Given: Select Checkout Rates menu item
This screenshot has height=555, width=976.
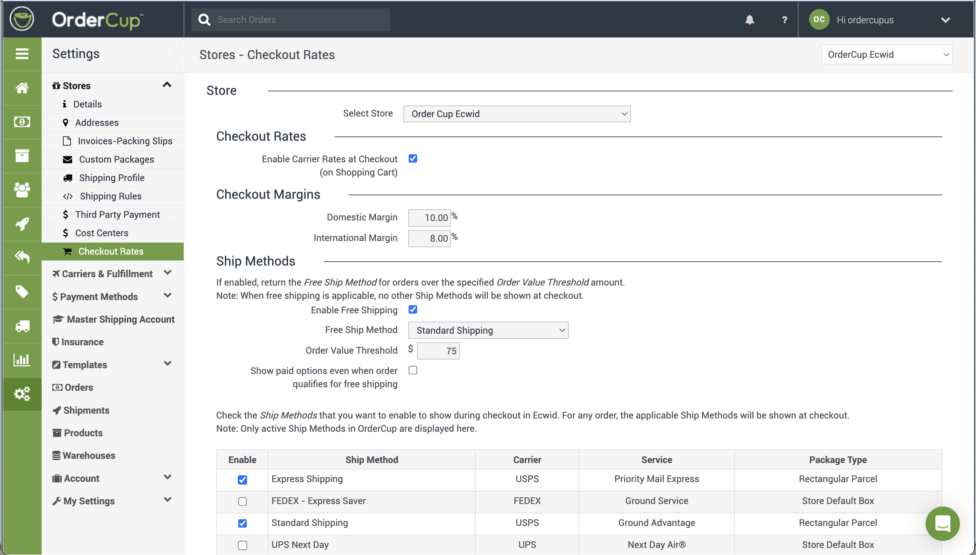Looking at the screenshot, I should click(x=112, y=251).
